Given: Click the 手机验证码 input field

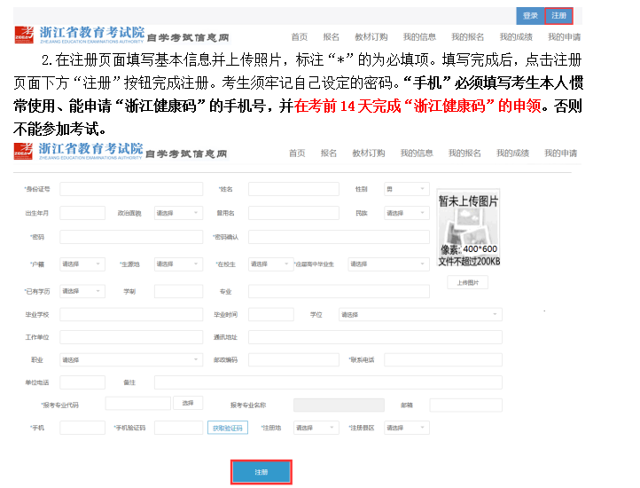Looking at the screenshot, I should [178, 428].
